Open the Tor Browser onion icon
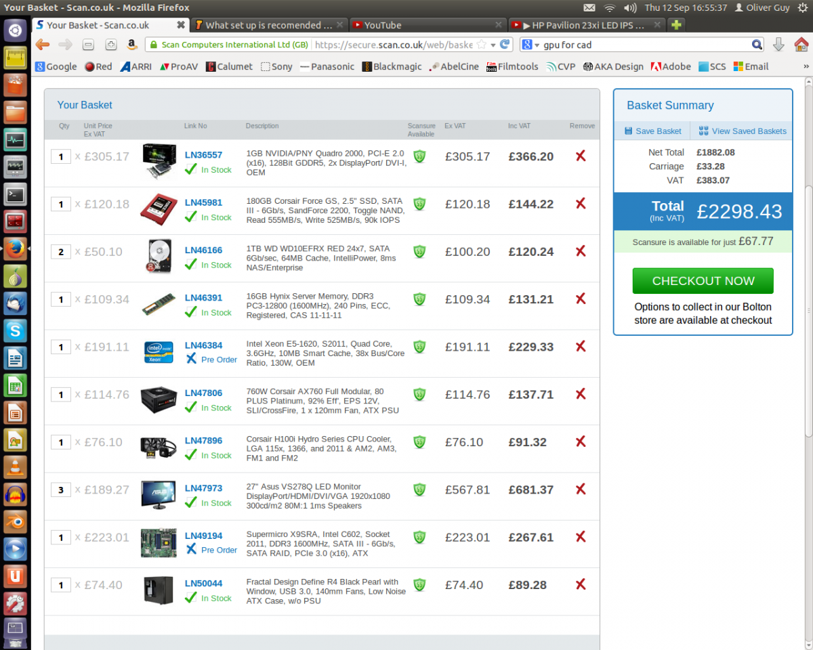Image resolution: width=813 pixels, height=650 pixels. (x=16, y=276)
